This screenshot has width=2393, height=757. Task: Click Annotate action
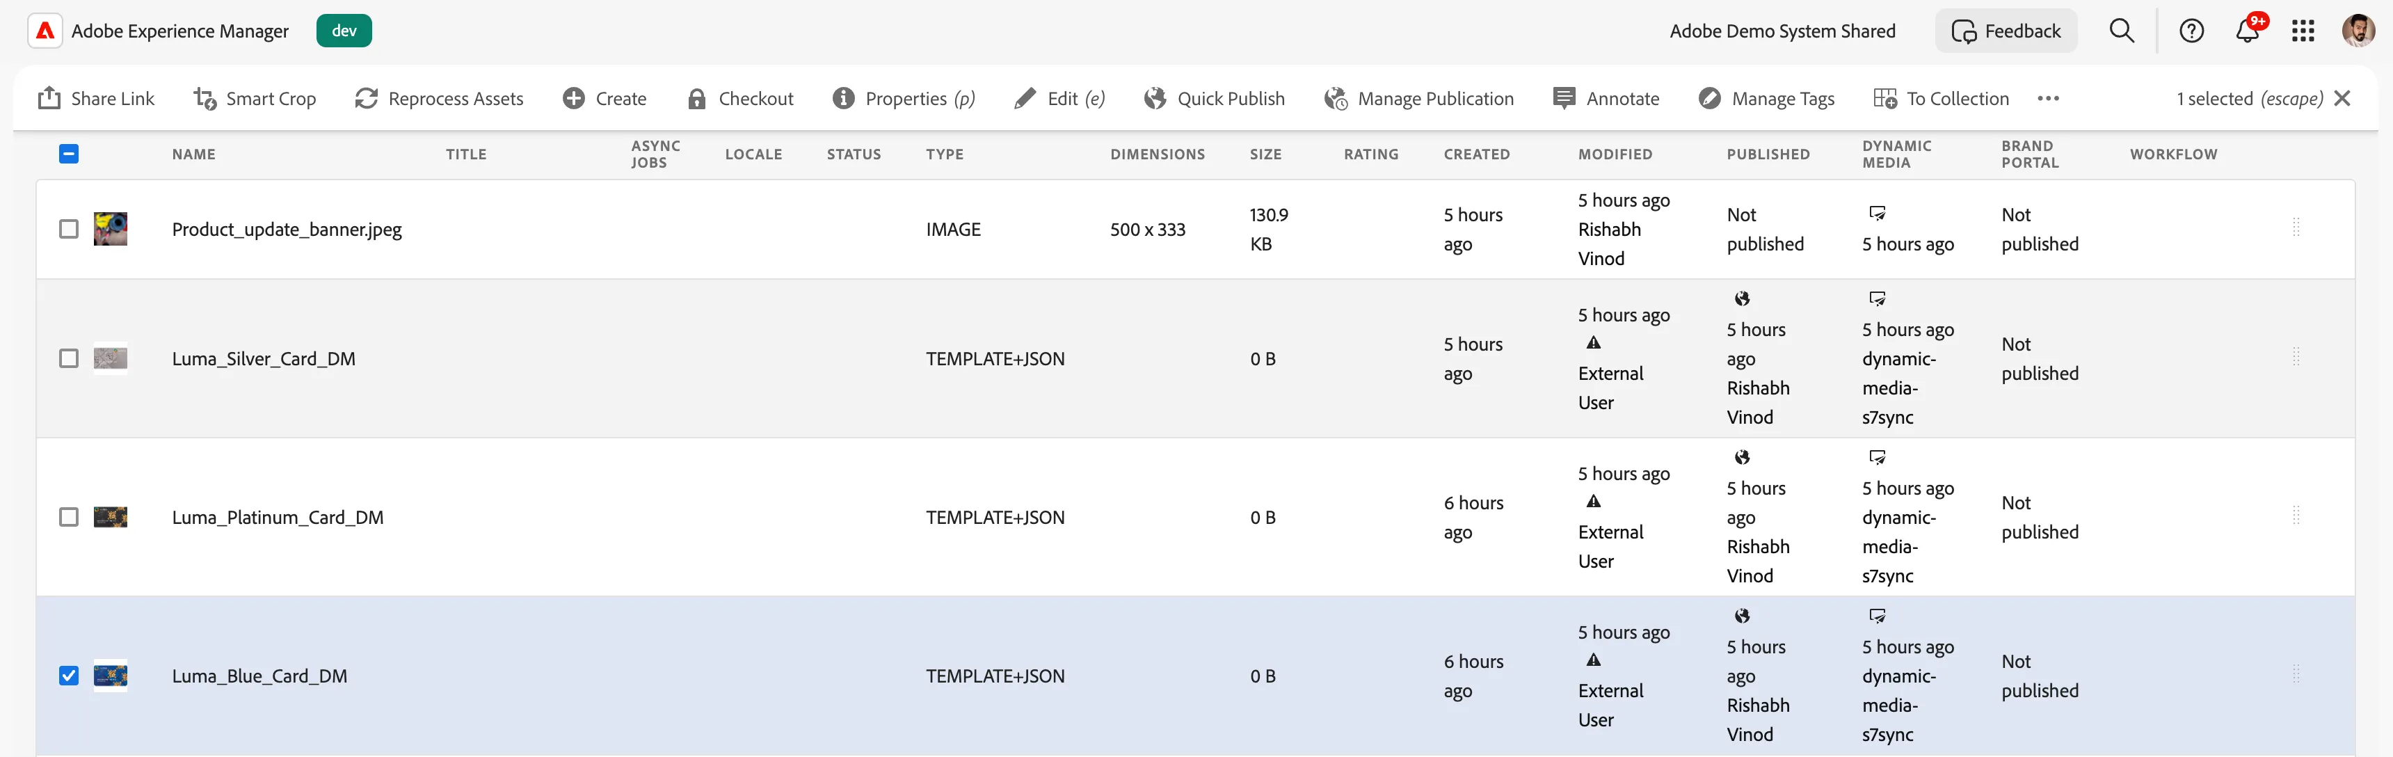point(1606,99)
